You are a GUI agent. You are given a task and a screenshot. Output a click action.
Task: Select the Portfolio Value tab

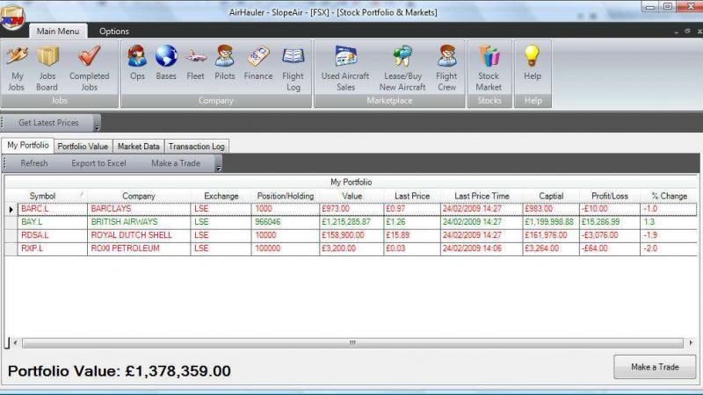[x=83, y=147]
